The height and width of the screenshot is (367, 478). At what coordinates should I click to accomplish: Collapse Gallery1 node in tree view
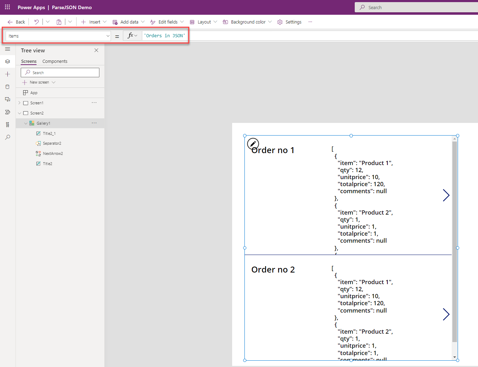point(26,123)
